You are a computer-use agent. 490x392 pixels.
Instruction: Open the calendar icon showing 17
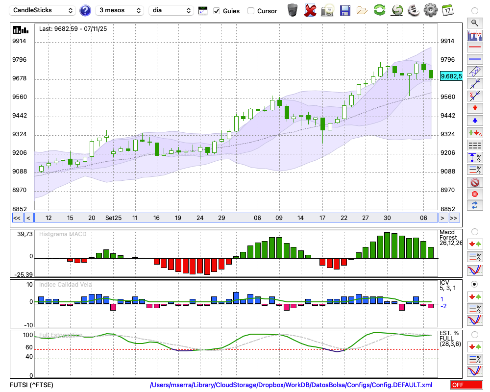click(x=447, y=10)
